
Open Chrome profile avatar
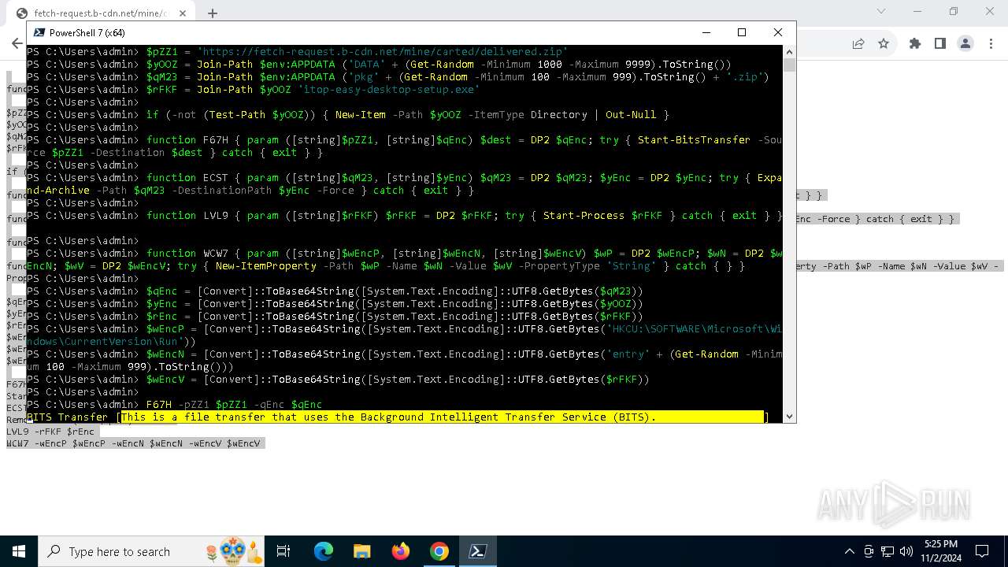click(x=965, y=44)
